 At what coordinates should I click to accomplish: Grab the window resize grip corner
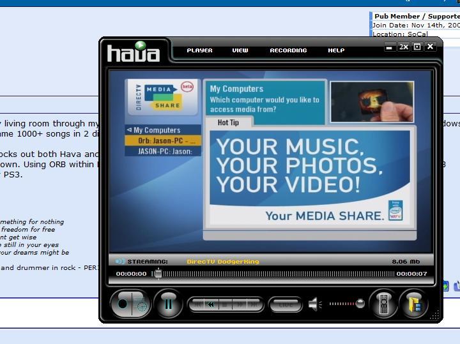point(435,315)
